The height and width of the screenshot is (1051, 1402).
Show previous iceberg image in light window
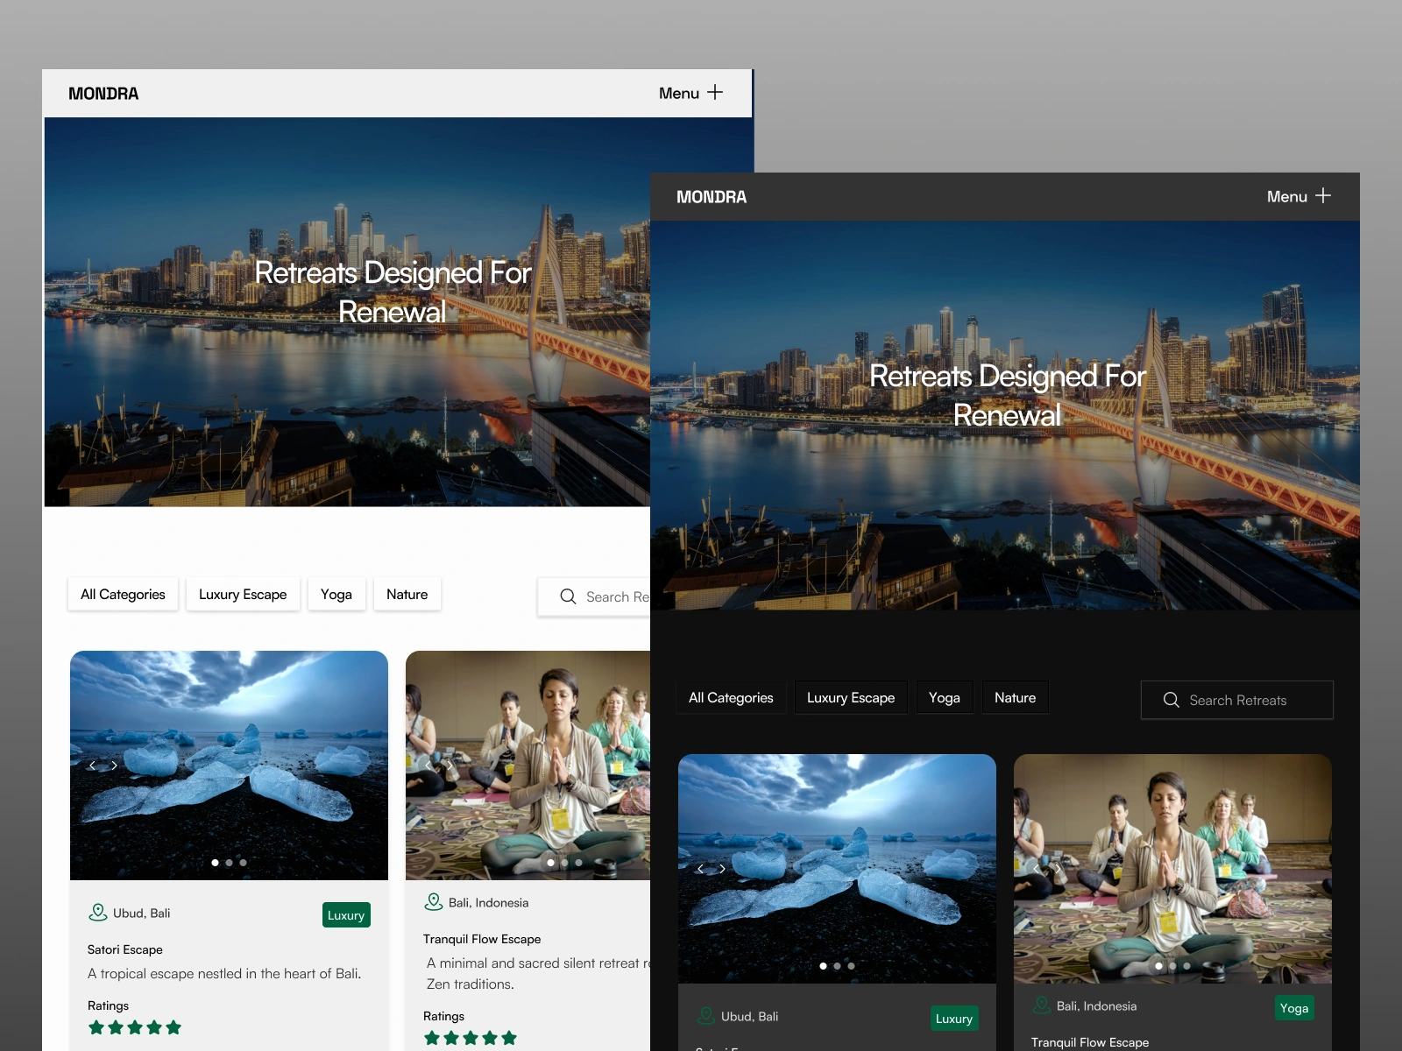click(92, 765)
